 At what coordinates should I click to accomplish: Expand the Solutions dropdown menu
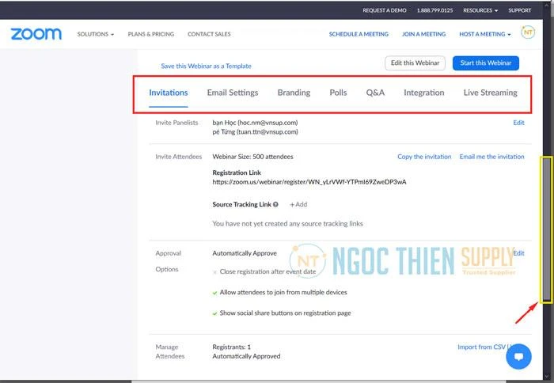[x=95, y=34]
